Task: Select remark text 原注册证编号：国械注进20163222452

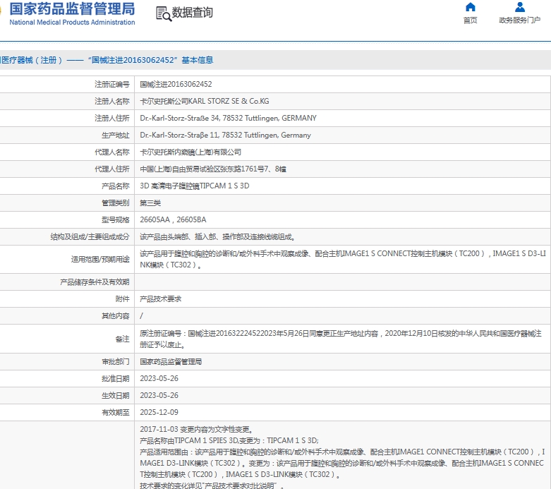Action: tap(341, 339)
